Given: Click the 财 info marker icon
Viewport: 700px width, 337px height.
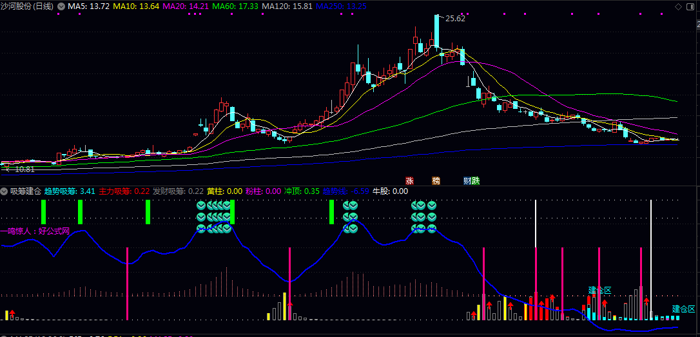Looking at the screenshot, I should [467, 180].
